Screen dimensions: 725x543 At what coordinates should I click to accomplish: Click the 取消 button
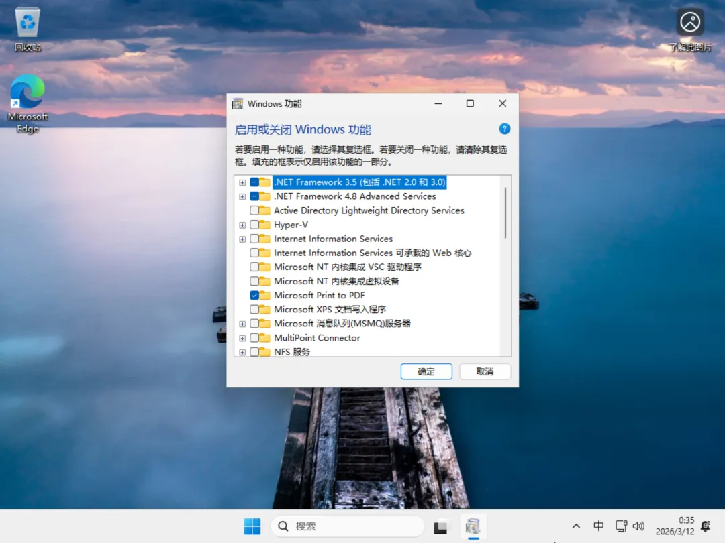click(485, 371)
